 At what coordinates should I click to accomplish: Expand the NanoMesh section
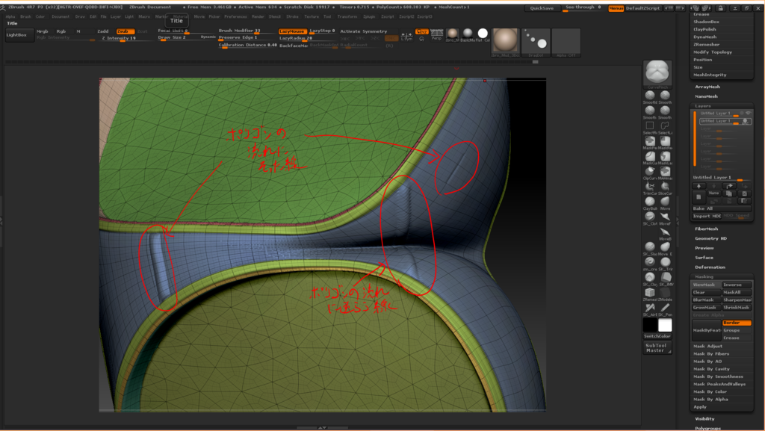(x=707, y=96)
